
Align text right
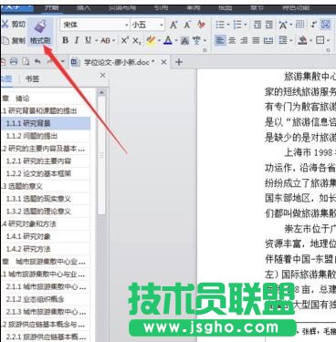244,40
